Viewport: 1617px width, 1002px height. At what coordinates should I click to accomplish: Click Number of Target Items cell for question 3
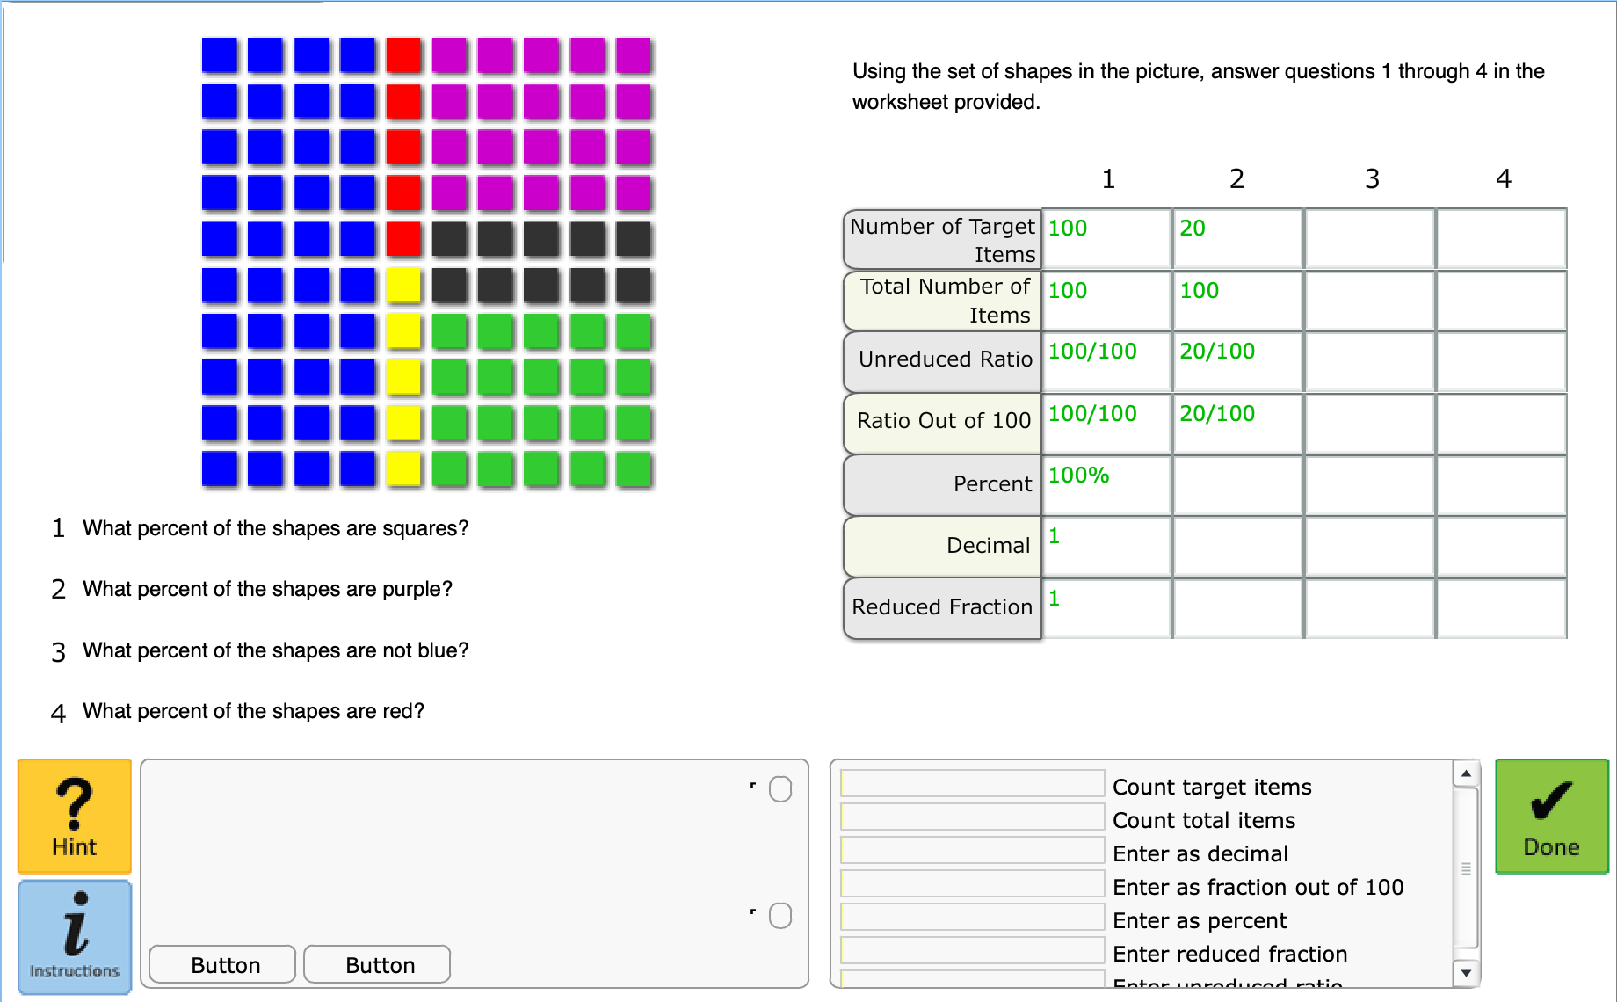(x=1369, y=238)
